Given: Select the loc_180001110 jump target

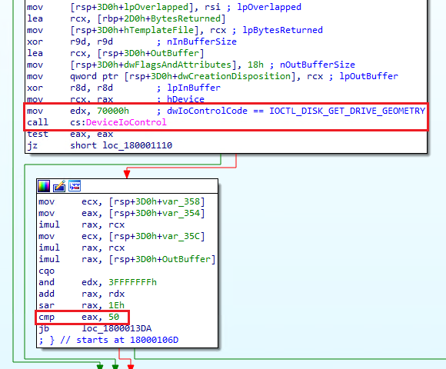Looking at the screenshot, I should coord(138,145).
